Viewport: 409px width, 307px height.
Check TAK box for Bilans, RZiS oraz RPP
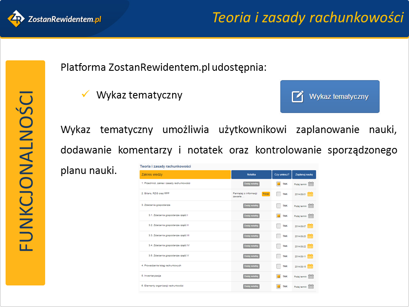279,194
